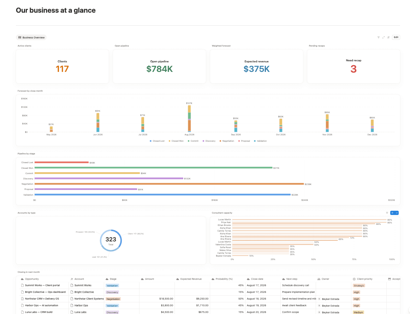410x314 pixels.
Task: Click the Aug 2026 stacked bar
Action: coord(189,118)
